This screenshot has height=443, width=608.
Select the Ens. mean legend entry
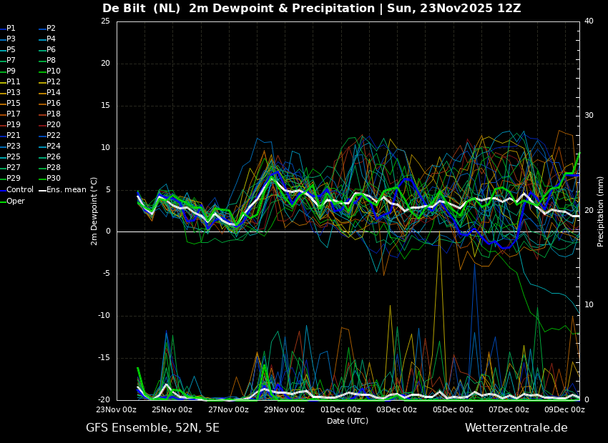coord(62,190)
